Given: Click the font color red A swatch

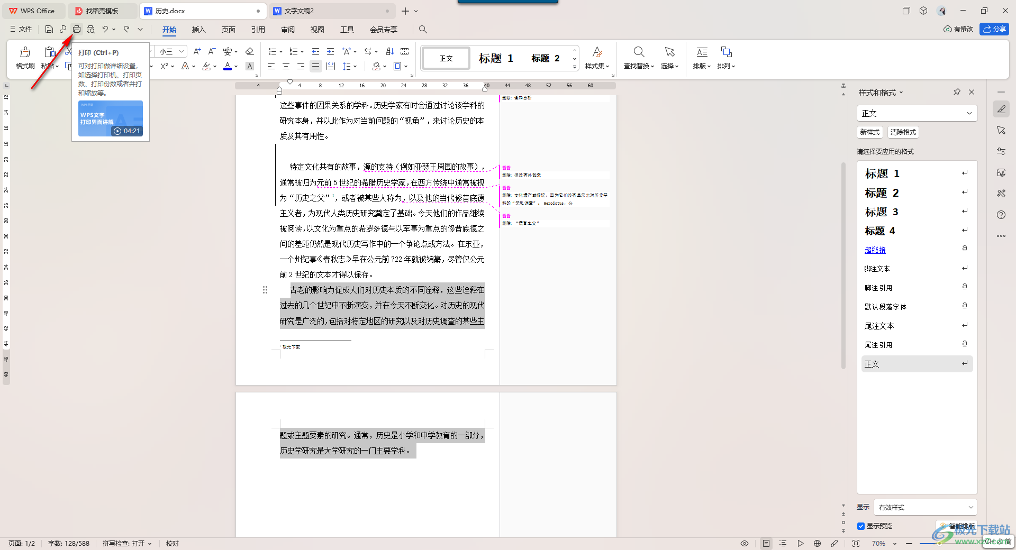Looking at the screenshot, I should [x=227, y=66].
